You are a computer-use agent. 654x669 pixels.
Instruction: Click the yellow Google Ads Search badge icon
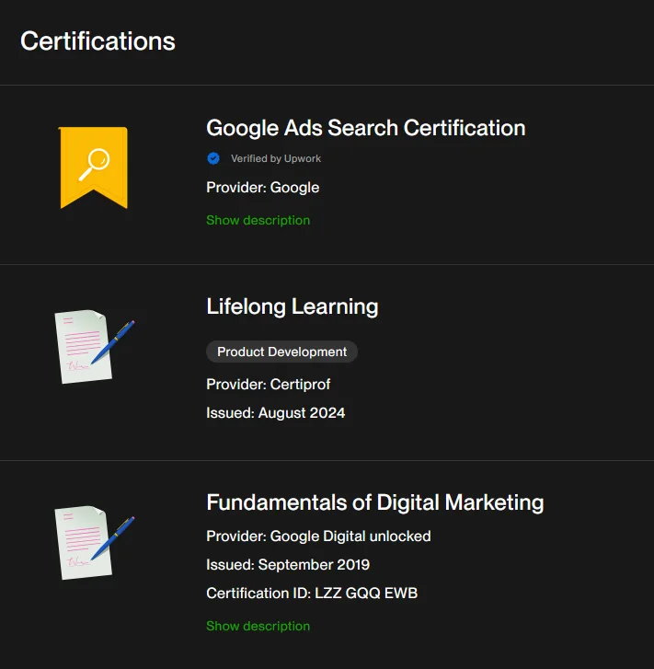coord(94,167)
